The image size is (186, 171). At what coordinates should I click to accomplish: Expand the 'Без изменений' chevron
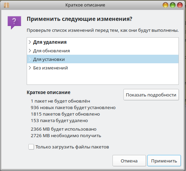[x=30, y=68]
